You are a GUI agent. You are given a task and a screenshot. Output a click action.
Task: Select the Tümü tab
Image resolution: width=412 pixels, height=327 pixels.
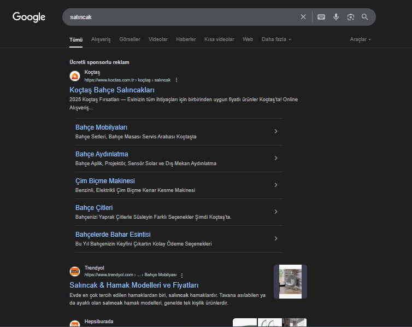76,39
